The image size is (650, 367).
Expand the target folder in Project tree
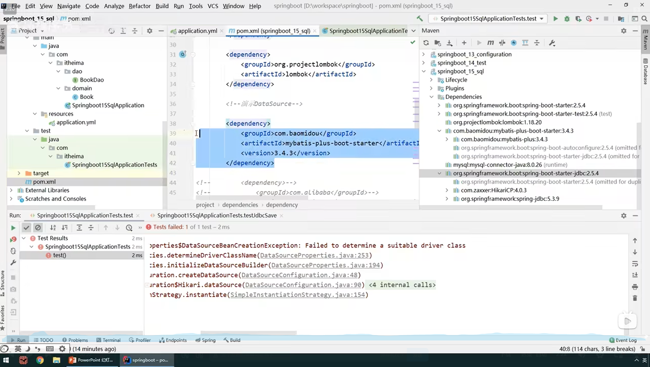pos(19,173)
